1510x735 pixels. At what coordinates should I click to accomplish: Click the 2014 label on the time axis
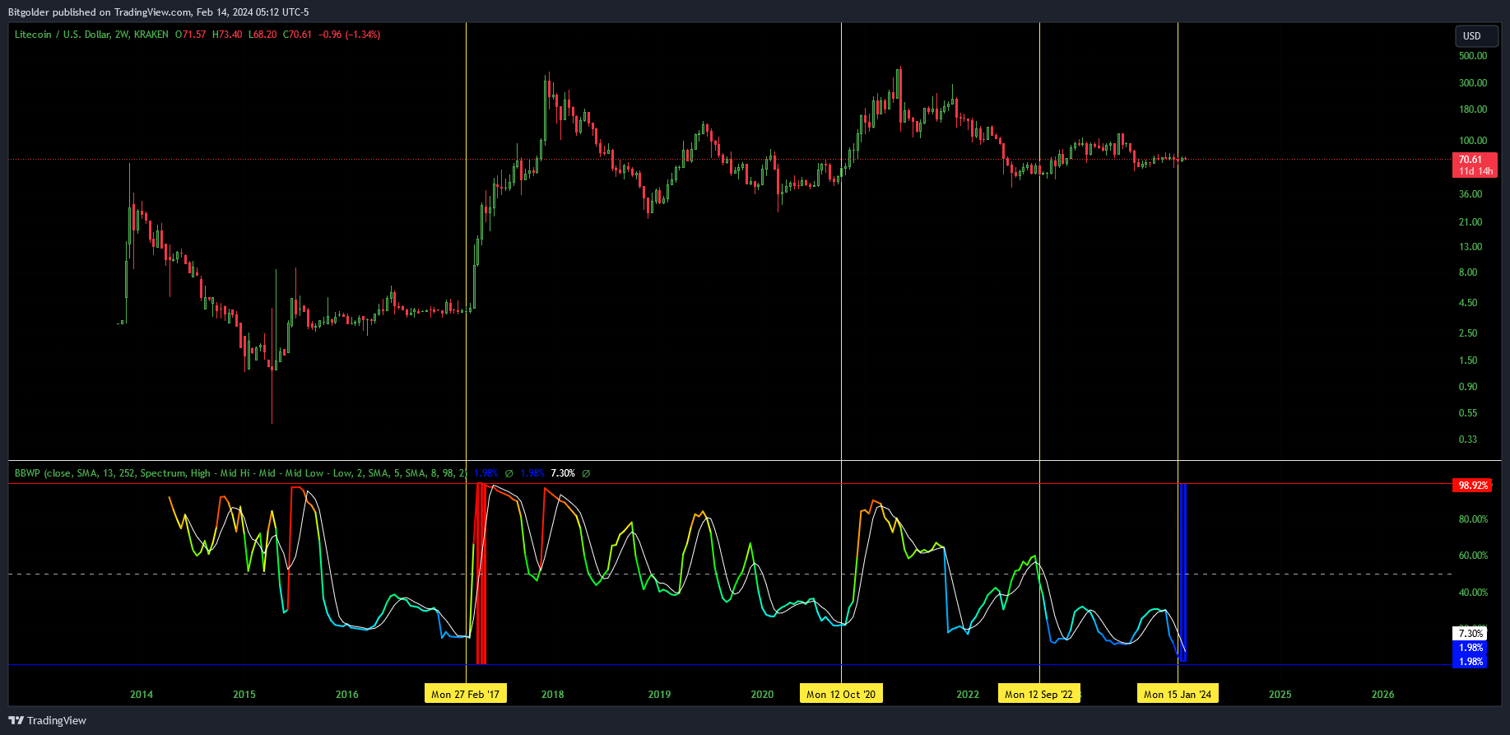pyautogui.click(x=142, y=695)
